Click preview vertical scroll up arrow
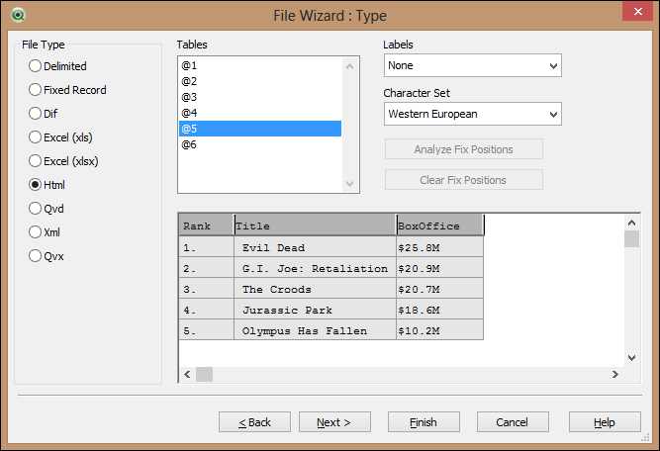 click(631, 223)
